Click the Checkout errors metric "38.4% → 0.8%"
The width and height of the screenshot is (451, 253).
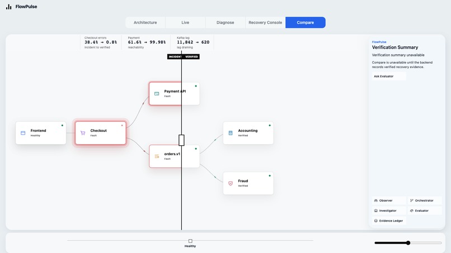click(x=101, y=42)
